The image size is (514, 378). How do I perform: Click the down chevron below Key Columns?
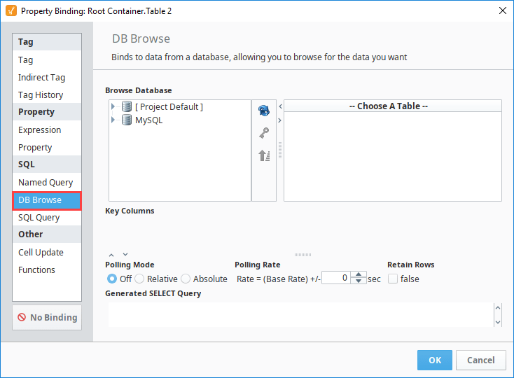click(x=125, y=254)
